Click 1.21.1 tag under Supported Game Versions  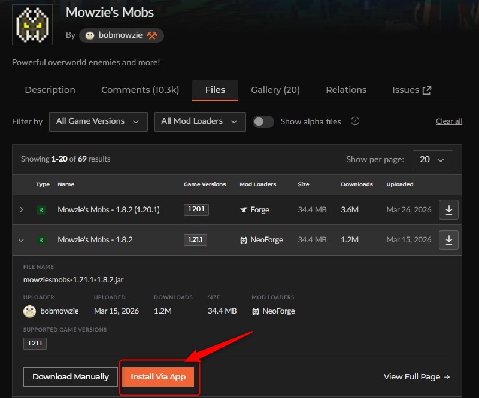click(x=35, y=343)
